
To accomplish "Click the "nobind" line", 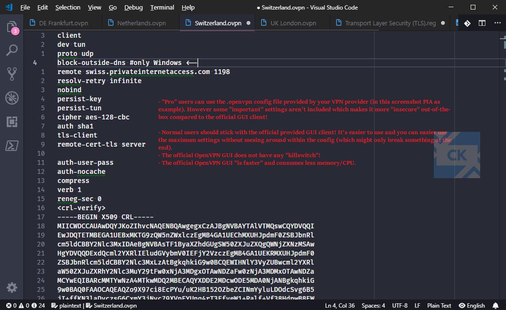I will (x=69, y=90).
